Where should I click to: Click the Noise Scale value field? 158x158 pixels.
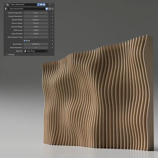[x=36, y=30]
